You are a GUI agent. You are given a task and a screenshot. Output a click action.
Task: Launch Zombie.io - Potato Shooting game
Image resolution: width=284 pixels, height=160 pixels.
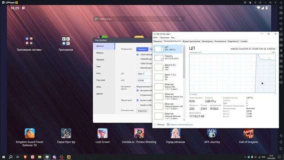tap(139, 133)
